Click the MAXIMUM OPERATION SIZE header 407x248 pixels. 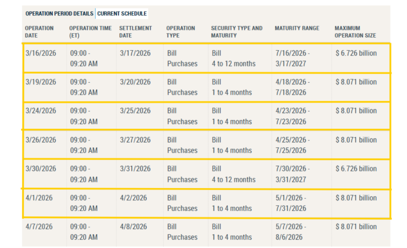click(x=355, y=31)
